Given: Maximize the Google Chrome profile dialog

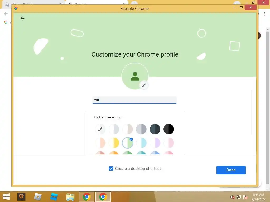Looking at the screenshot, I should coord(241,7).
